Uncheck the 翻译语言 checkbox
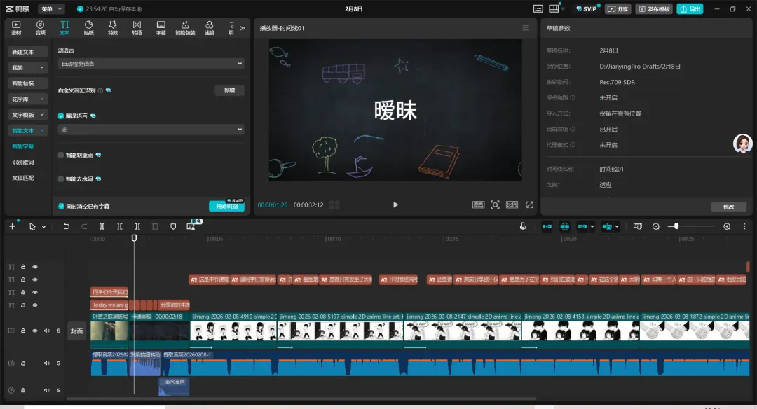 click(x=61, y=116)
